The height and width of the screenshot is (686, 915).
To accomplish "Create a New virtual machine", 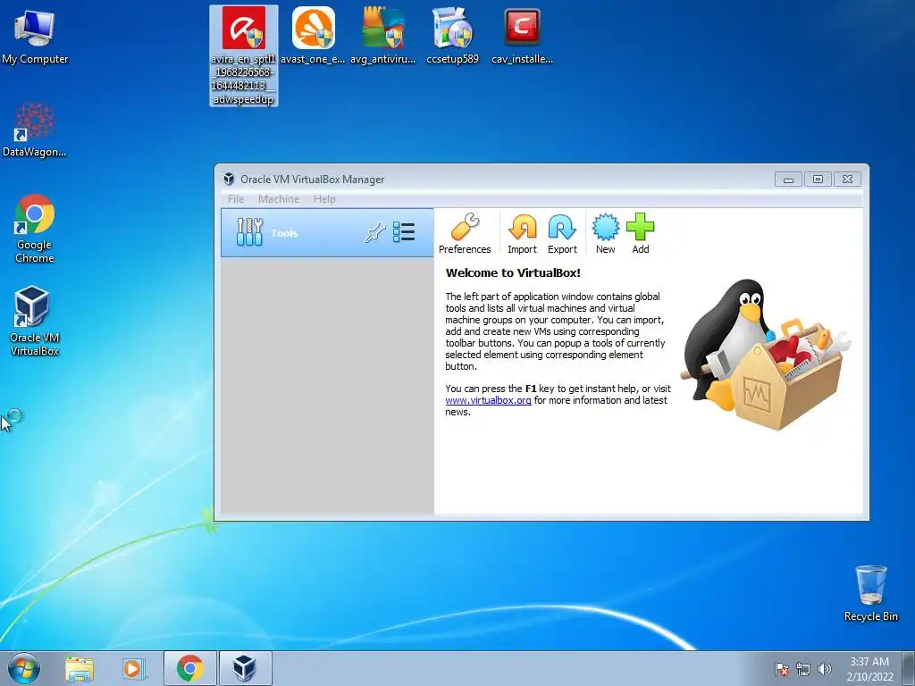I will point(605,233).
